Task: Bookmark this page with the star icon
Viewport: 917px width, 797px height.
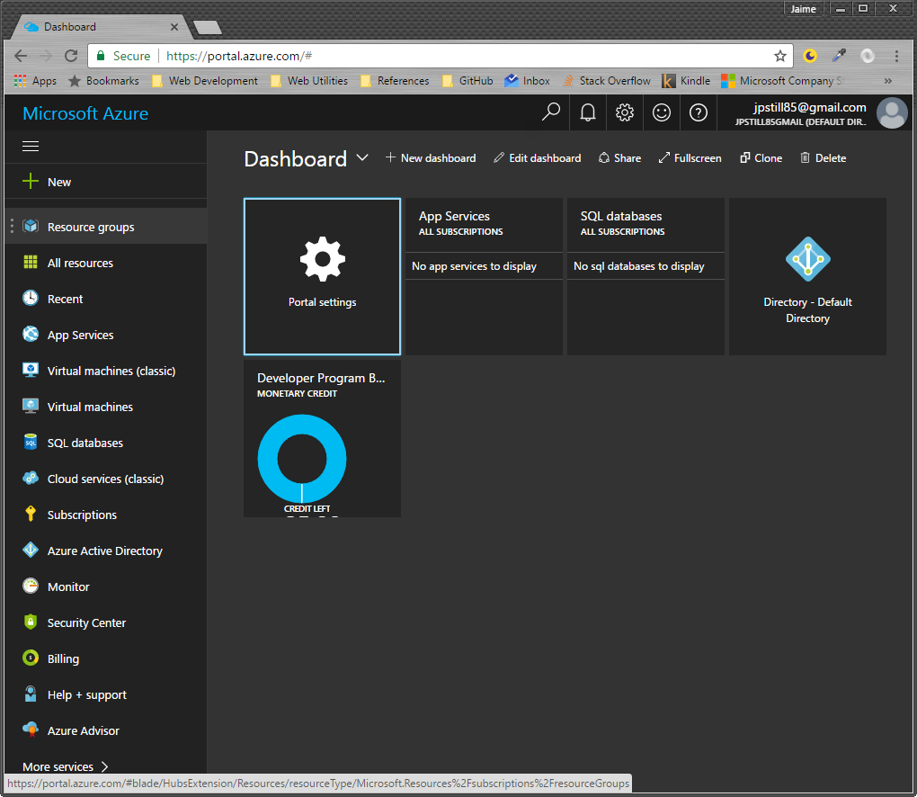Action: tap(780, 56)
